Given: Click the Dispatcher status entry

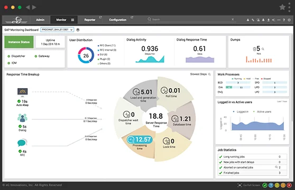Looking at the screenshot, I should [x=16, y=56].
